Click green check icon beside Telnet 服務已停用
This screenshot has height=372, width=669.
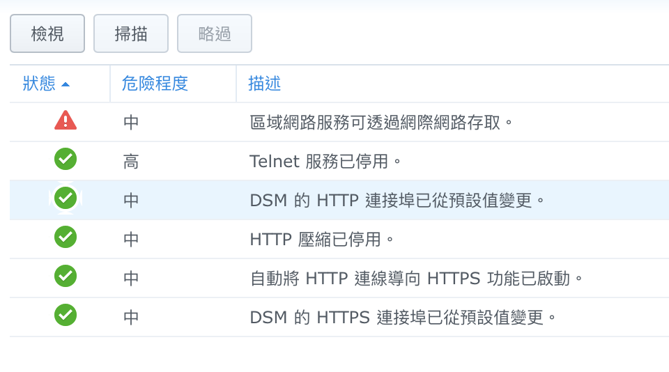coord(66,160)
